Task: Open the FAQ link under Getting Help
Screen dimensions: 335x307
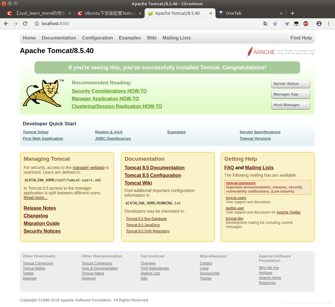Action: click(229, 168)
